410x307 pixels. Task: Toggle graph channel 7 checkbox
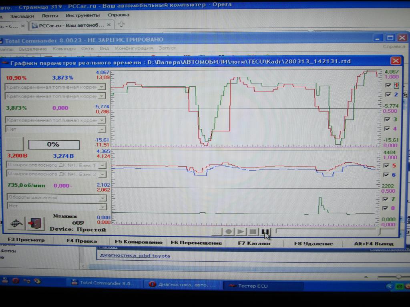[x=387, y=199]
